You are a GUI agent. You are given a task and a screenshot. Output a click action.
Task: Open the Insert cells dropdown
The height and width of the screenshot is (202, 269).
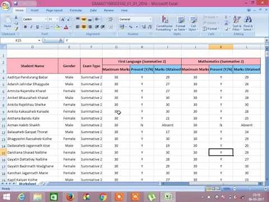pos(211,17)
